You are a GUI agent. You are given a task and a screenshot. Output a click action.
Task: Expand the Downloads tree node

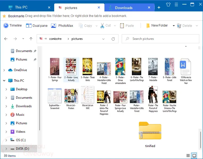click(6, 106)
